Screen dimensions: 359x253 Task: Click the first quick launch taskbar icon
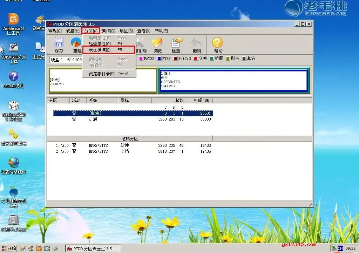22,248
